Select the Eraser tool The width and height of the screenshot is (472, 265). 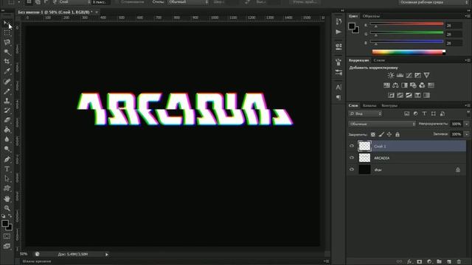point(7,120)
